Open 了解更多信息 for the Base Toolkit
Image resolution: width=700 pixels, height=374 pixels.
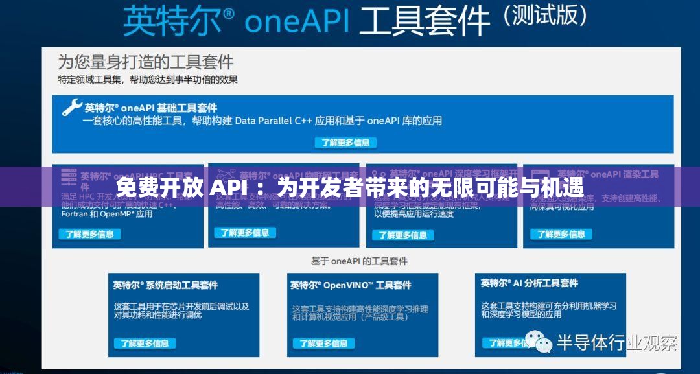point(345,143)
